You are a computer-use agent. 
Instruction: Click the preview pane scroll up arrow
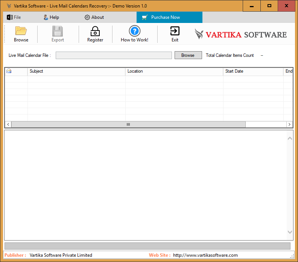pyautogui.click(x=290, y=139)
